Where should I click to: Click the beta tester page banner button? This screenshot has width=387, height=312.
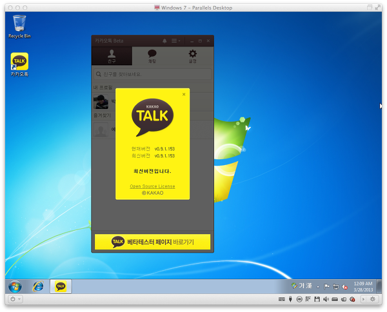(x=152, y=242)
